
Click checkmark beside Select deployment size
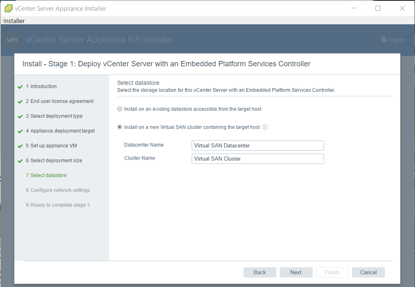coord(20,161)
